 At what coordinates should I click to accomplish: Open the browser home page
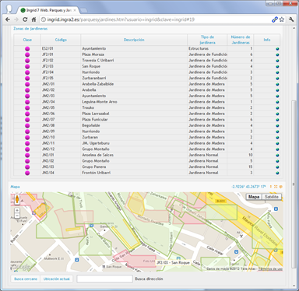33,19
